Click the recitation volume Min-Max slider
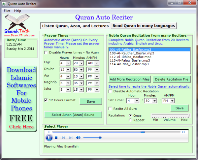 pyautogui.click(x=171, y=115)
